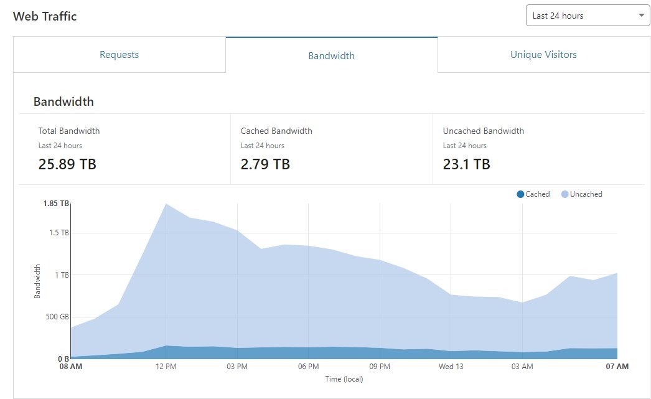Screen dimensions: 651x399
Task: Click the 08 AM start time label
Action: point(70,367)
